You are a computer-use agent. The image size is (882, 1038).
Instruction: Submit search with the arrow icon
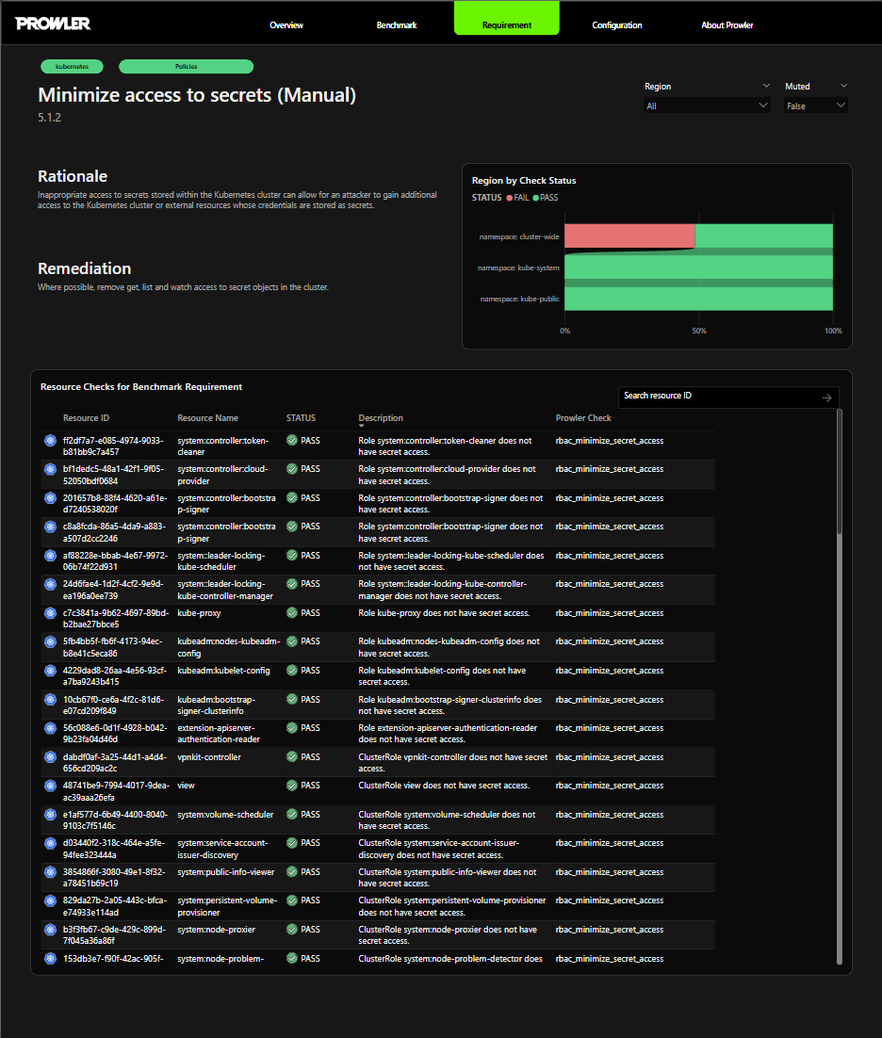point(826,397)
